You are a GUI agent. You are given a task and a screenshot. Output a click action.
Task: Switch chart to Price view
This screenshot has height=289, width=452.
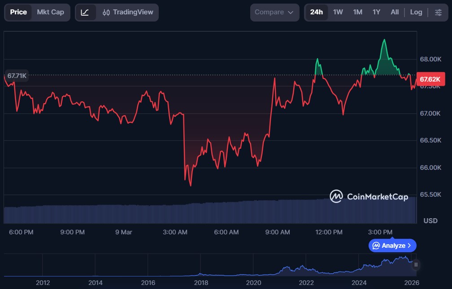coord(18,12)
